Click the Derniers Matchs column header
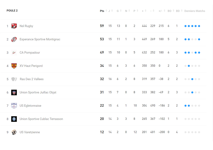213x150 pixels. [x=195, y=11]
